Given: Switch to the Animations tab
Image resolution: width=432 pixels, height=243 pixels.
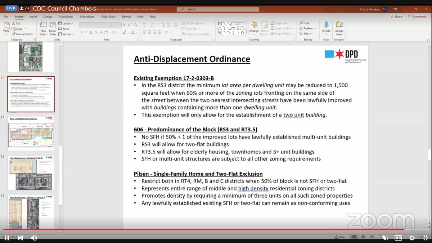Looking at the screenshot, I should [86, 17].
